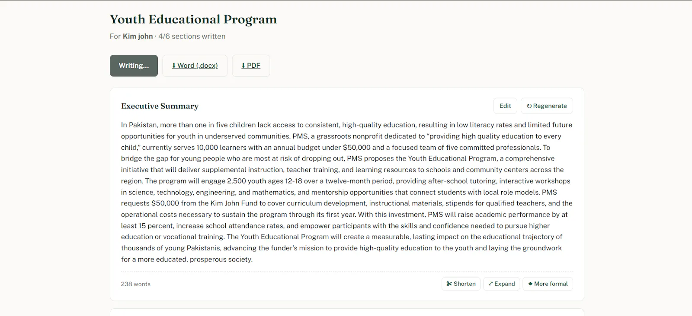Download the proposal as PDF
Viewport: 692px width, 316px height.
tap(251, 66)
